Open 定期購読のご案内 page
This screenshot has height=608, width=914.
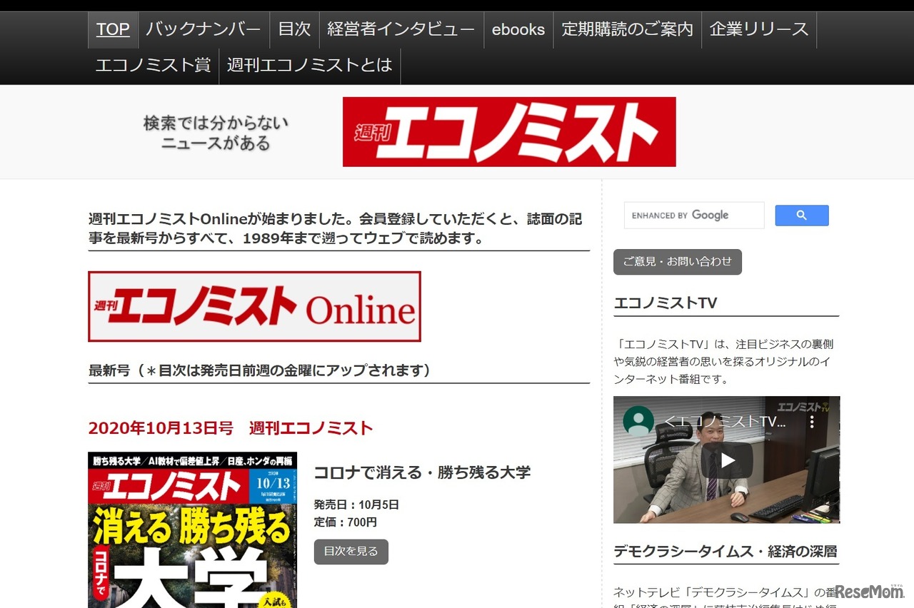click(628, 29)
